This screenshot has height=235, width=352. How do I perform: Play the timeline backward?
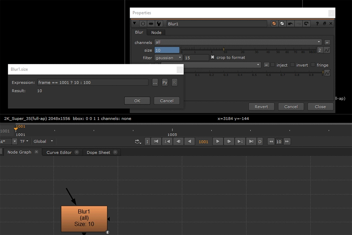(190, 141)
